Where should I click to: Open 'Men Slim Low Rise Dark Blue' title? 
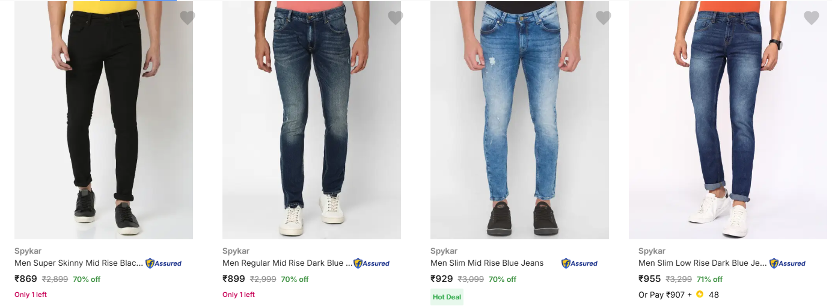click(703, 263)
